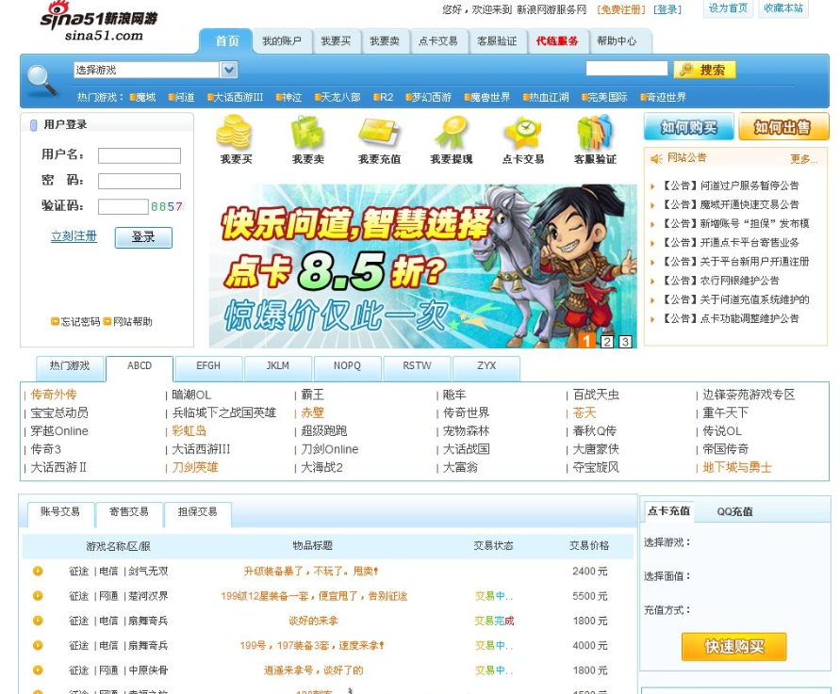Screen dimensions: 840x694
Task: Click the 登录 button in login panel
Action: pos(143,237)
